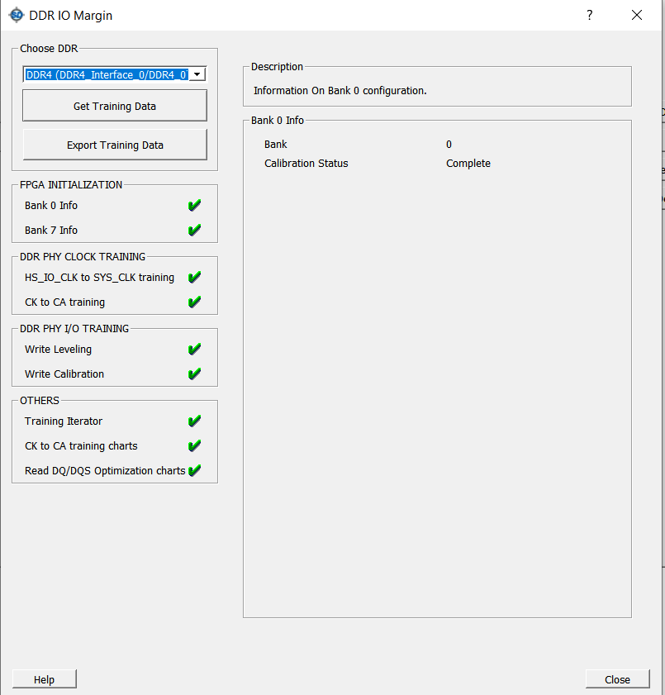
Task: Click the CK to CA training charts checkmark
Action: [x=195, y=446]
